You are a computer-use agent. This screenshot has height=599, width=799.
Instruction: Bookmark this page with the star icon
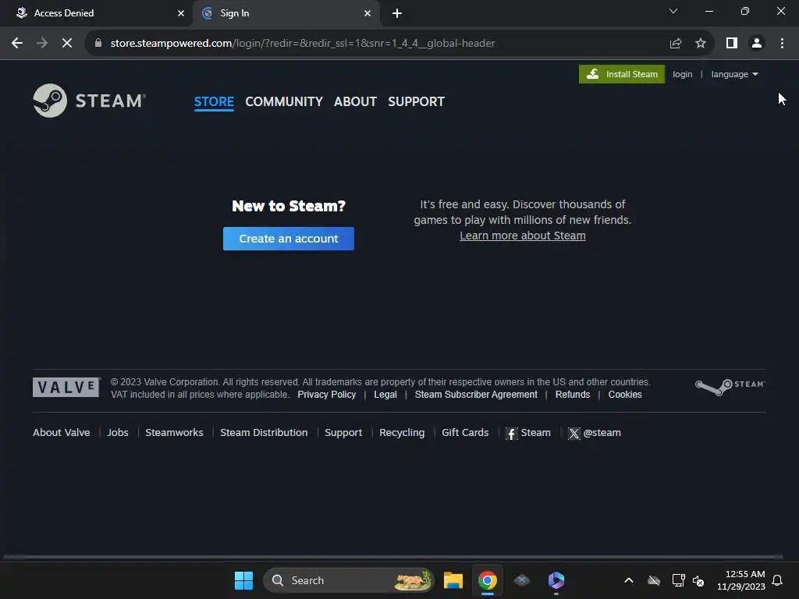[x=701, y=44]
